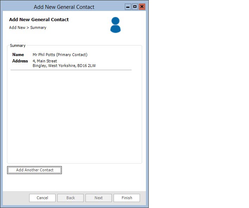Viewport: 249px width, 208px height.
Task: Click the bold Address label
Action: [20, 61]
